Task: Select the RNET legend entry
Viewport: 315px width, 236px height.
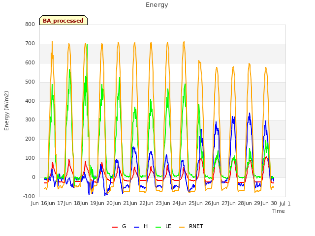Action: pyautogui.click(x=191, y=226)
